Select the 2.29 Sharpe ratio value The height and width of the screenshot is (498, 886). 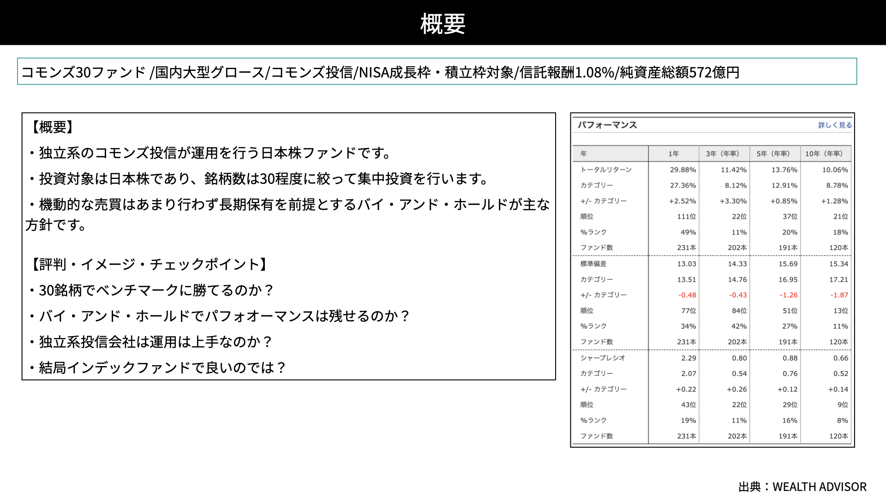688,358
